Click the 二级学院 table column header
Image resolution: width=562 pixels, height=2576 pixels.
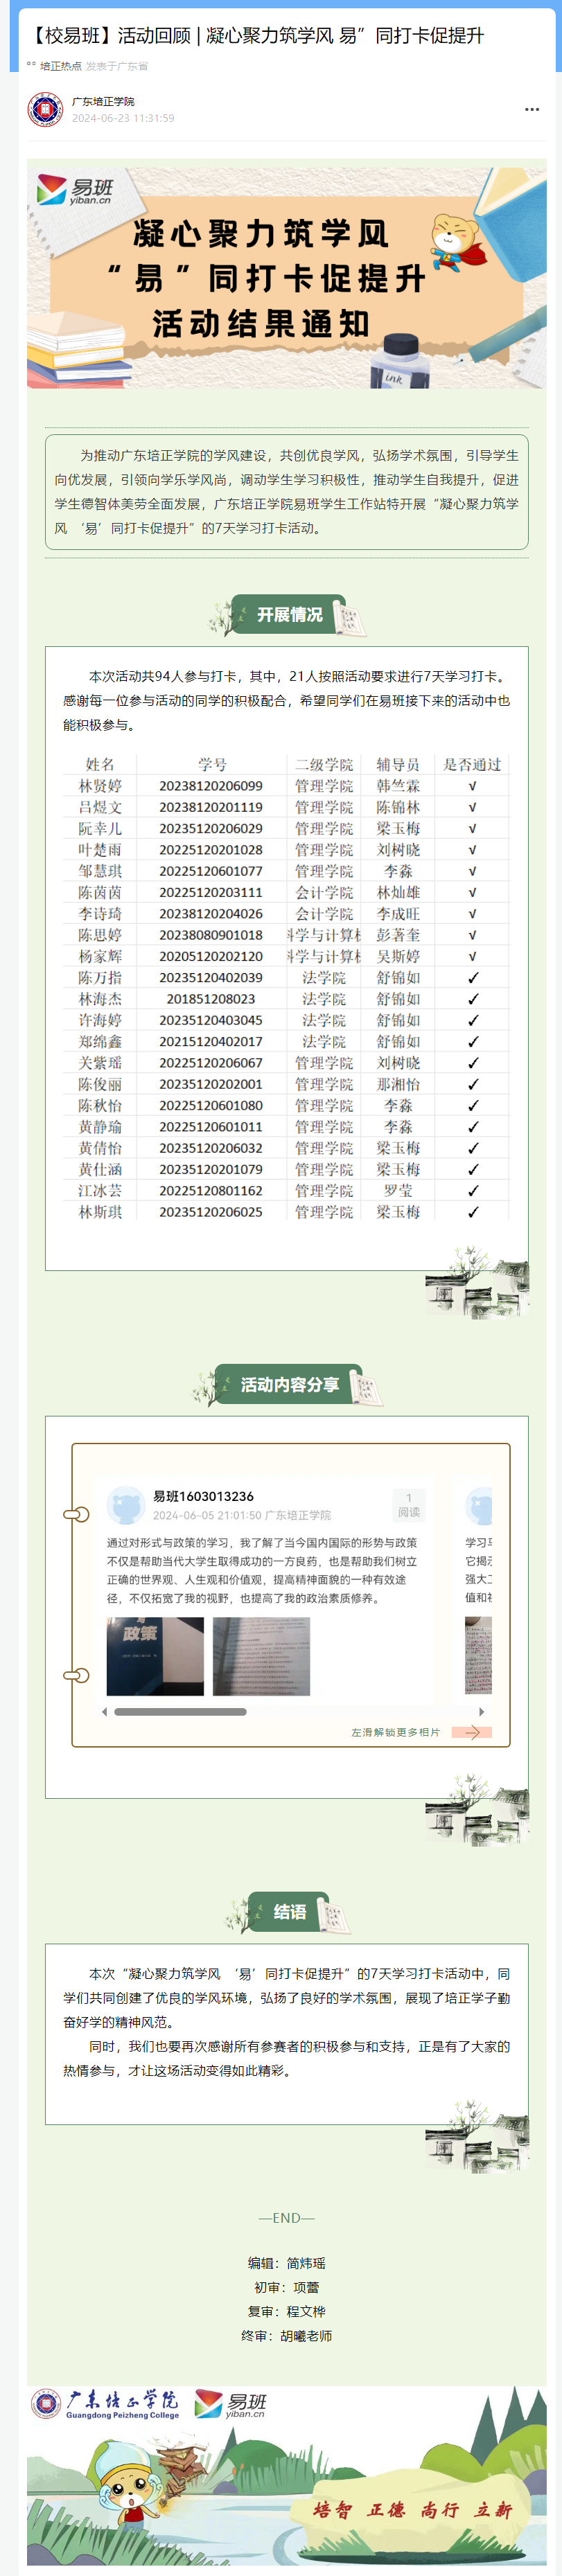[x=324, y=765]
